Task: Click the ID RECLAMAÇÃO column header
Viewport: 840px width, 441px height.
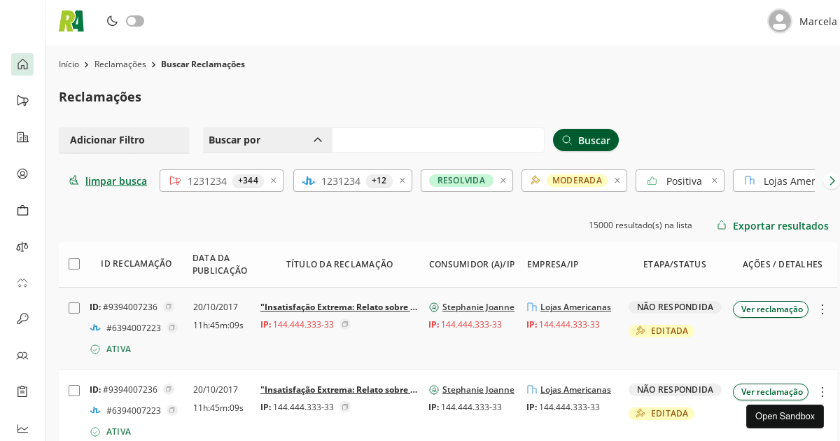Action: [136, 264]
